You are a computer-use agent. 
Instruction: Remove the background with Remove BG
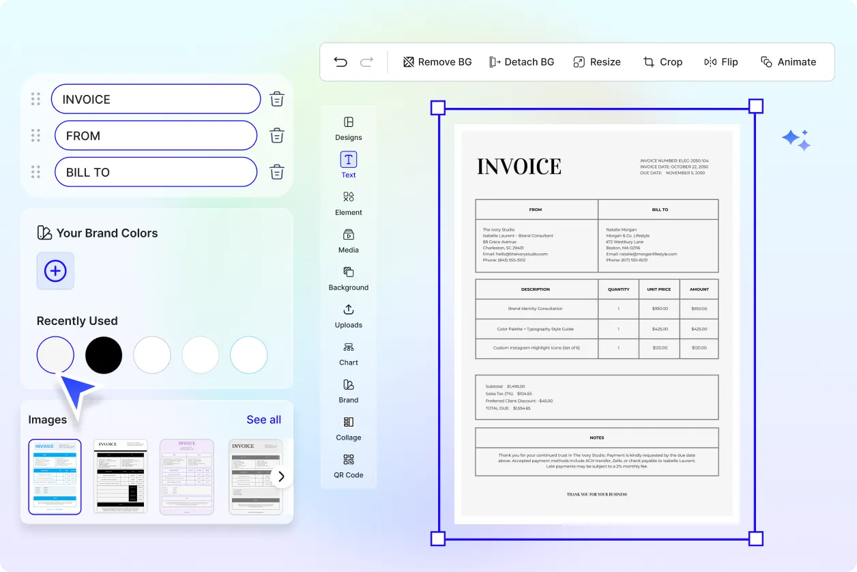coord(437,61)
